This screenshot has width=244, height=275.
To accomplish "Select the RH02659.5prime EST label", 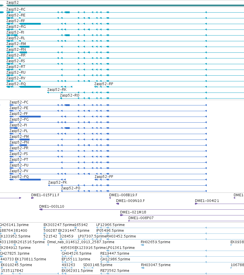I will click(x=155, y=242).
